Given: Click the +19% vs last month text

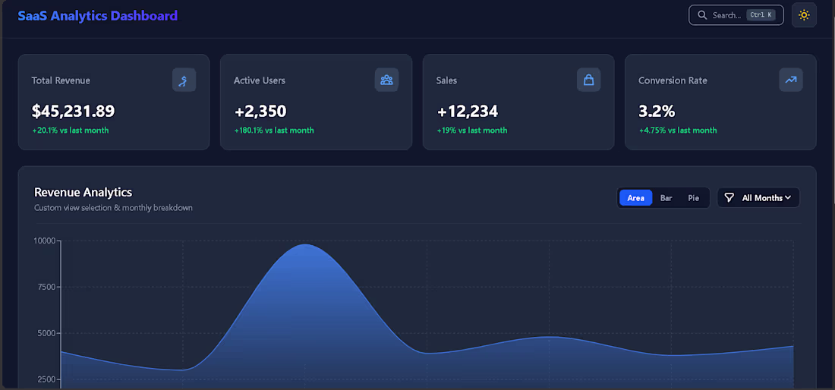Looking at the screenshot, I should tap(472, 131).
